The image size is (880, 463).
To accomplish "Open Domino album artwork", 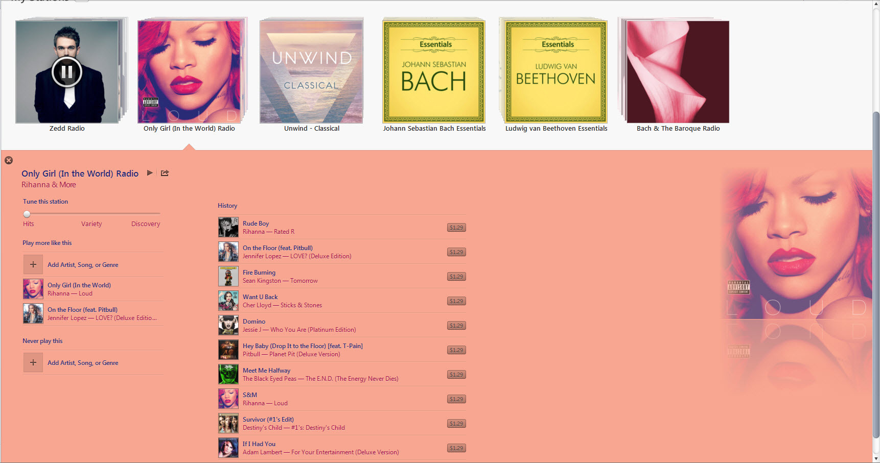I will (228, 325).
